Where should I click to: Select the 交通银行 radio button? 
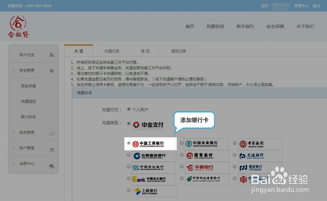[234, 155]
